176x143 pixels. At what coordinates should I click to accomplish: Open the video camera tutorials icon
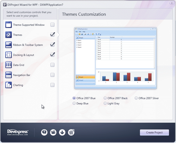pyautogui.click(x=53, y=132)
